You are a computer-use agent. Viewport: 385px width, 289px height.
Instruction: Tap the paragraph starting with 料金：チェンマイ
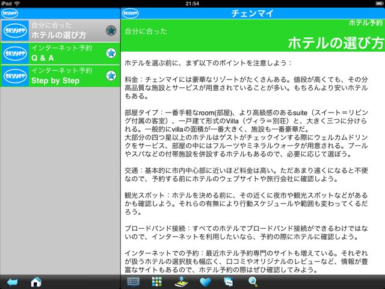point(246,88)
